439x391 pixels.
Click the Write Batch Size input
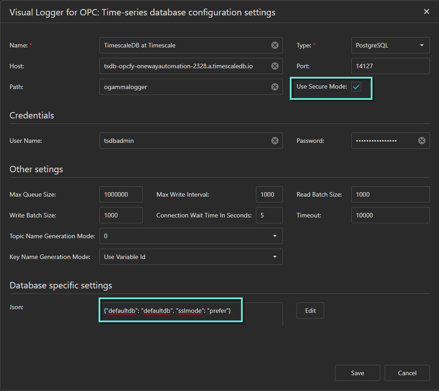tap(121, 215)
